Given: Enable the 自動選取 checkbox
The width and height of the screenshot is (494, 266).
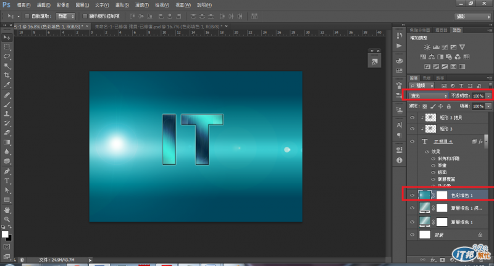Looking at the screenshot, I should (x=26, y=16).
